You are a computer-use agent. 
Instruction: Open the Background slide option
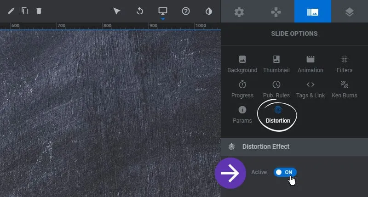click(242, 64)
